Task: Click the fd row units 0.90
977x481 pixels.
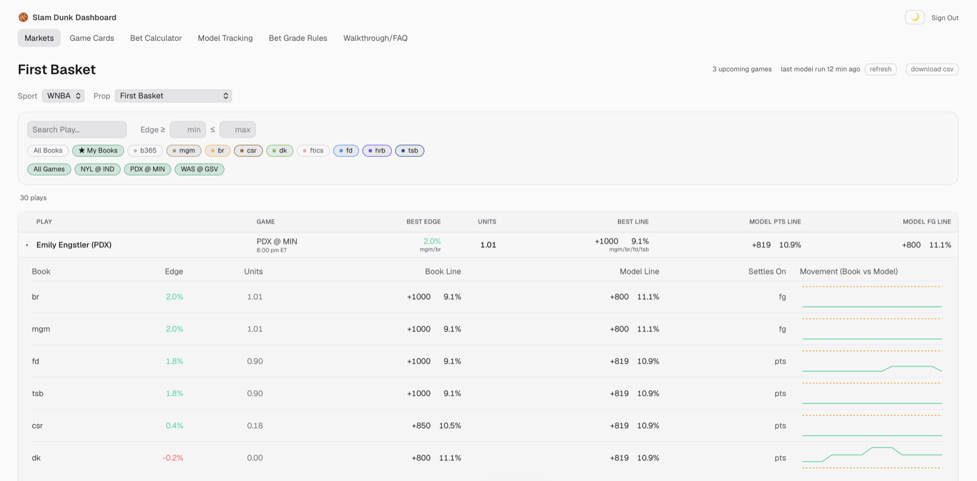Action: tap(255, 361)
